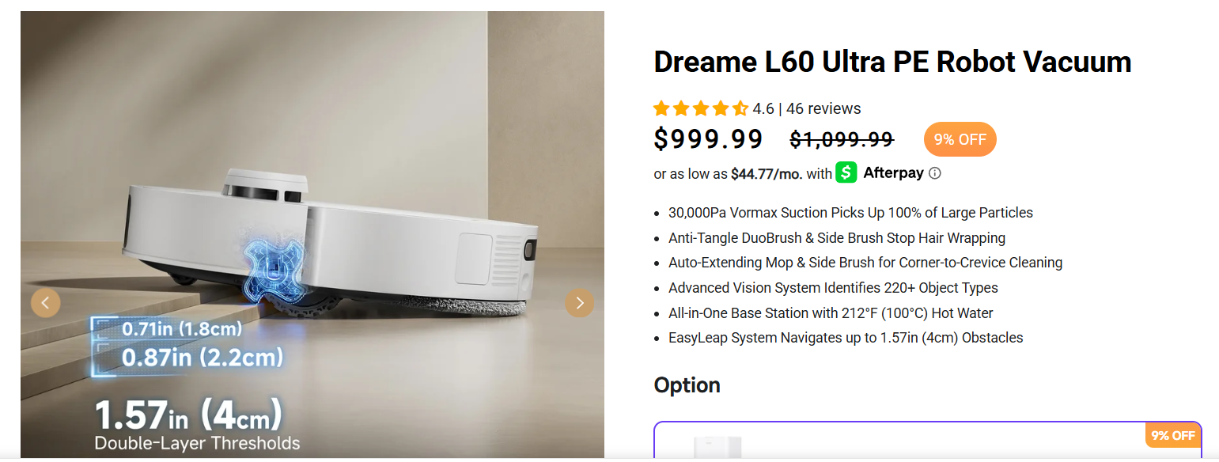This screenshot has width=1219, height=462.
Task: Advance to the next product image
Action: click(x=579, y=302)
